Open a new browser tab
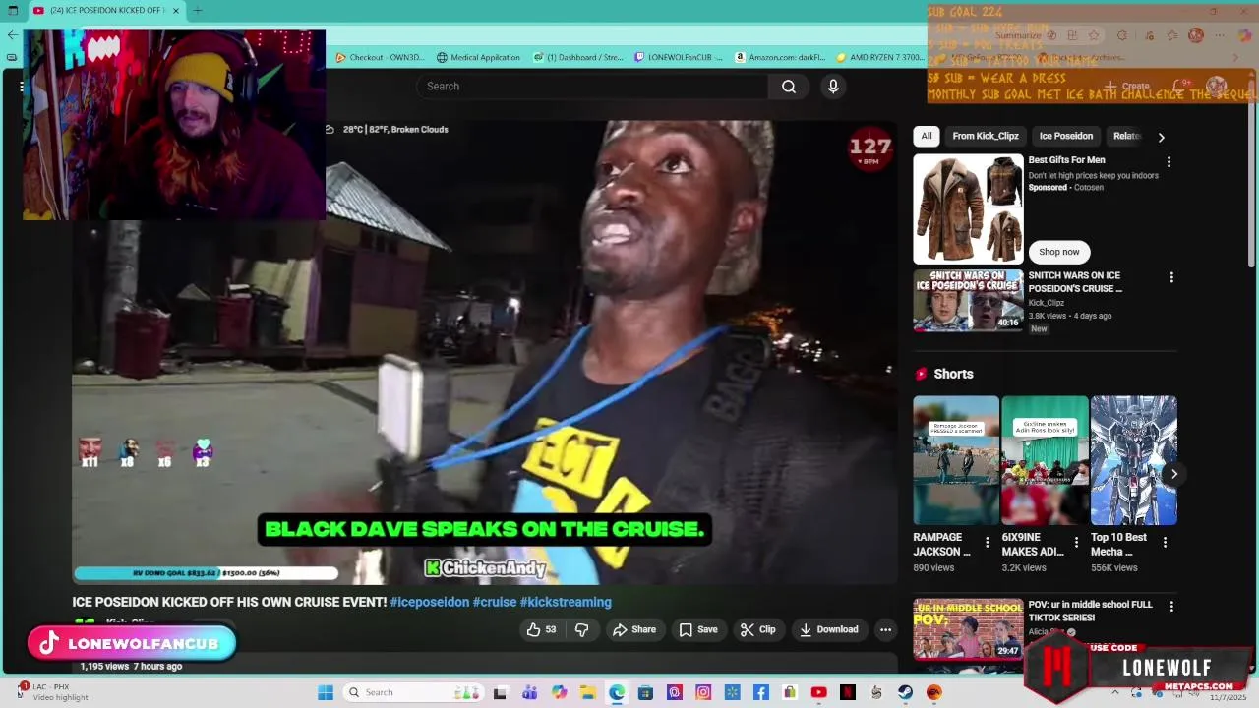 coord(198,10)
